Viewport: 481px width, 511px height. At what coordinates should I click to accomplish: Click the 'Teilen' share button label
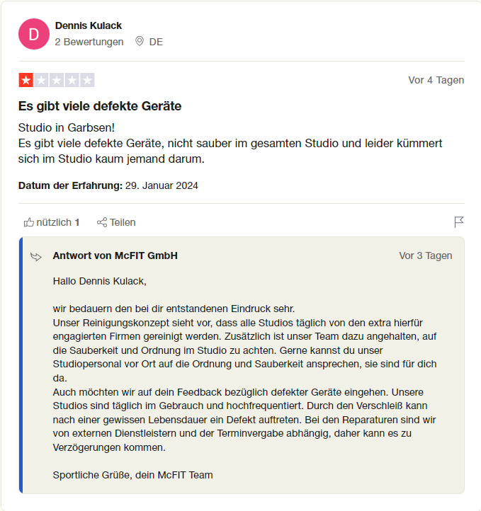pos(123,222)
